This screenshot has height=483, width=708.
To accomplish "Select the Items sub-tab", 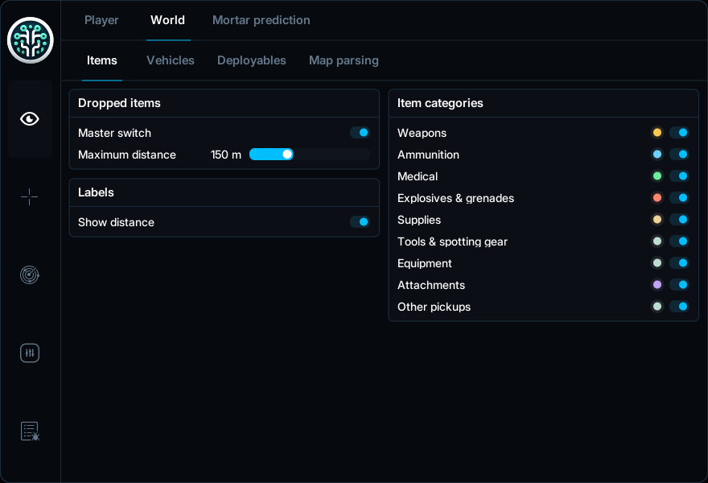I will coord(102,60).
